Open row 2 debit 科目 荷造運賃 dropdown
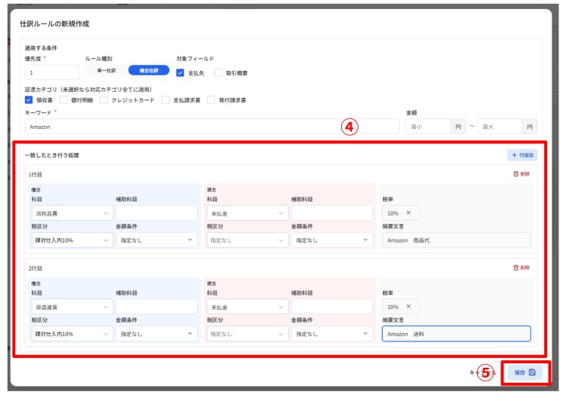563x395 pixels. click(x=72, y=307)
